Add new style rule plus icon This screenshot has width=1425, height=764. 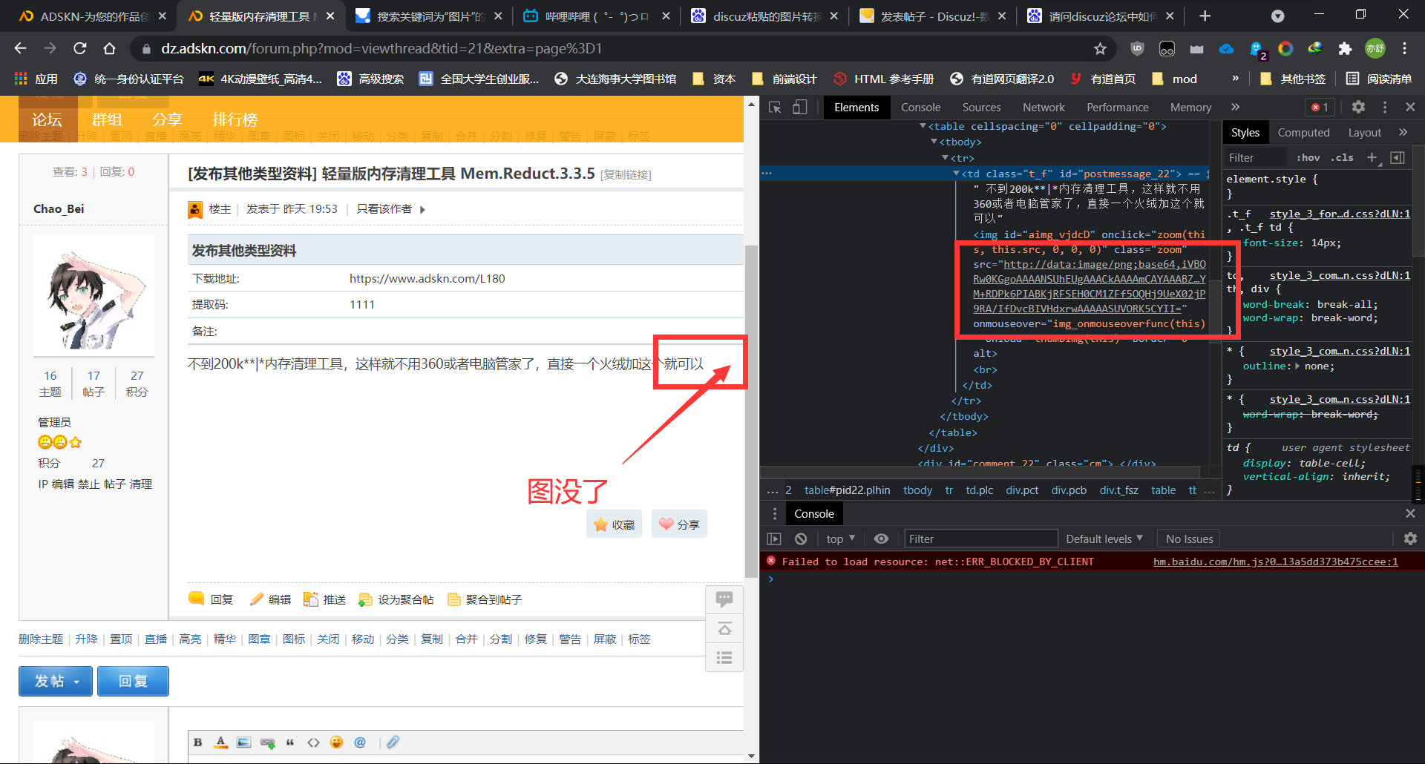point(1372,157)
